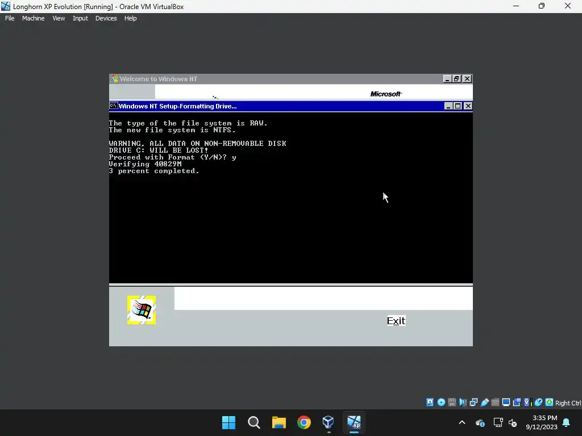Viewport: 582px width, 436px height.
Task: Open taskbar Search
Action: (254, 422)
